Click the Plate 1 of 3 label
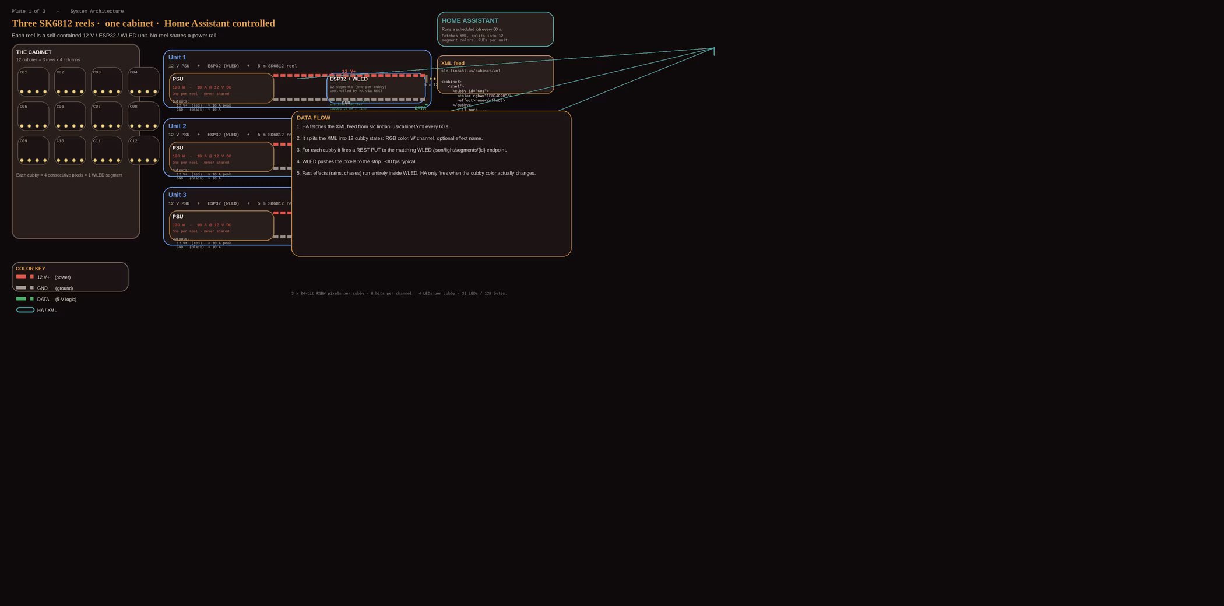Viewport: 1224px width, 606px height. pyautogui.click(x=29, y=12)
